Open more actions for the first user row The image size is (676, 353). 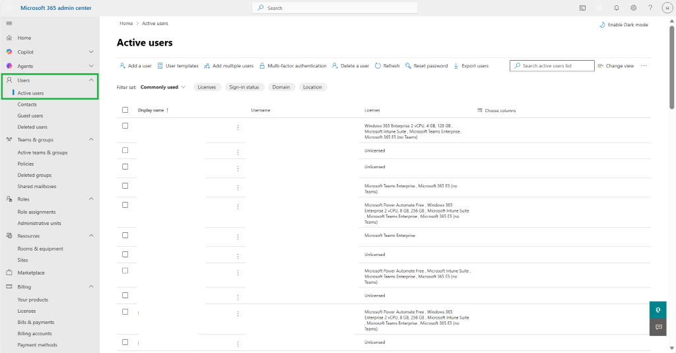238,127
